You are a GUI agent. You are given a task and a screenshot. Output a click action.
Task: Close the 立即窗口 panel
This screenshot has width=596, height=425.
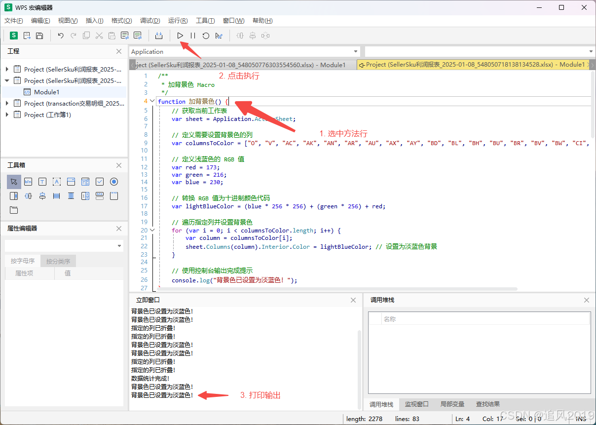(x=353, y=300)
